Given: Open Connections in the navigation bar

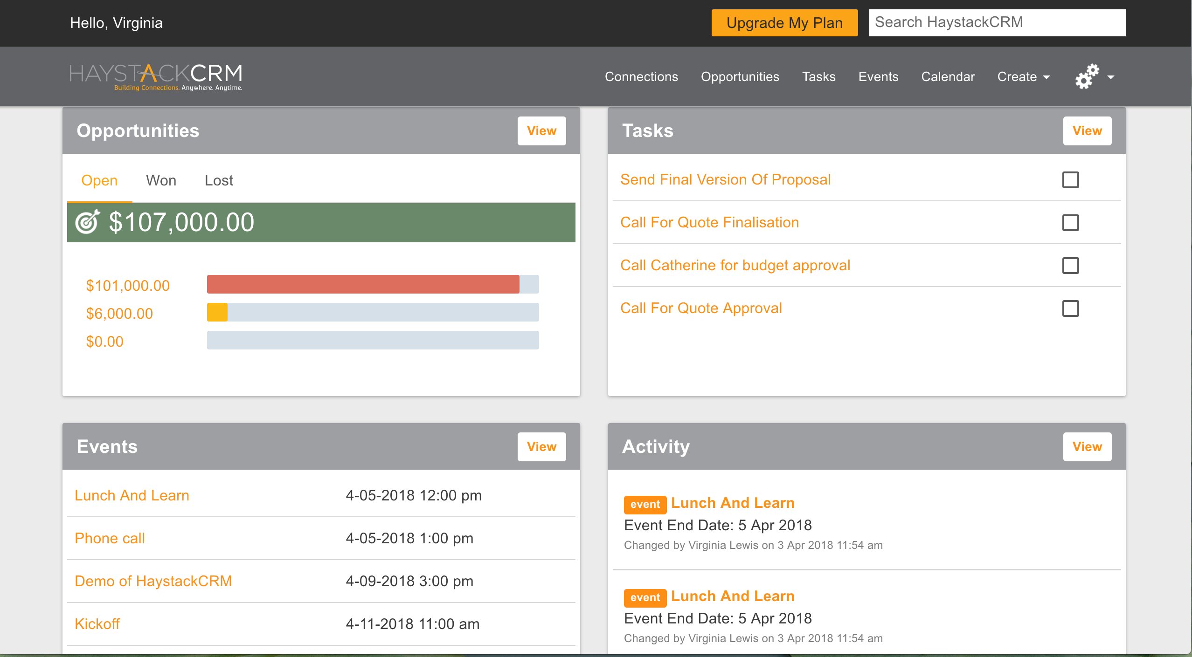Looking at the screenshot, I should tap(641, 77).
